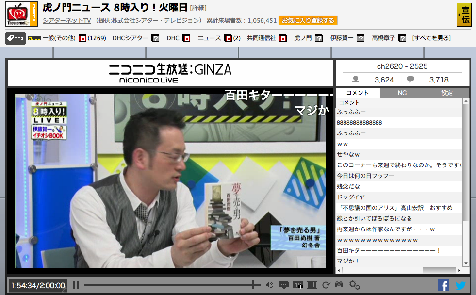Toggle the NG filter icon in player bar

[x=297, y=285]
